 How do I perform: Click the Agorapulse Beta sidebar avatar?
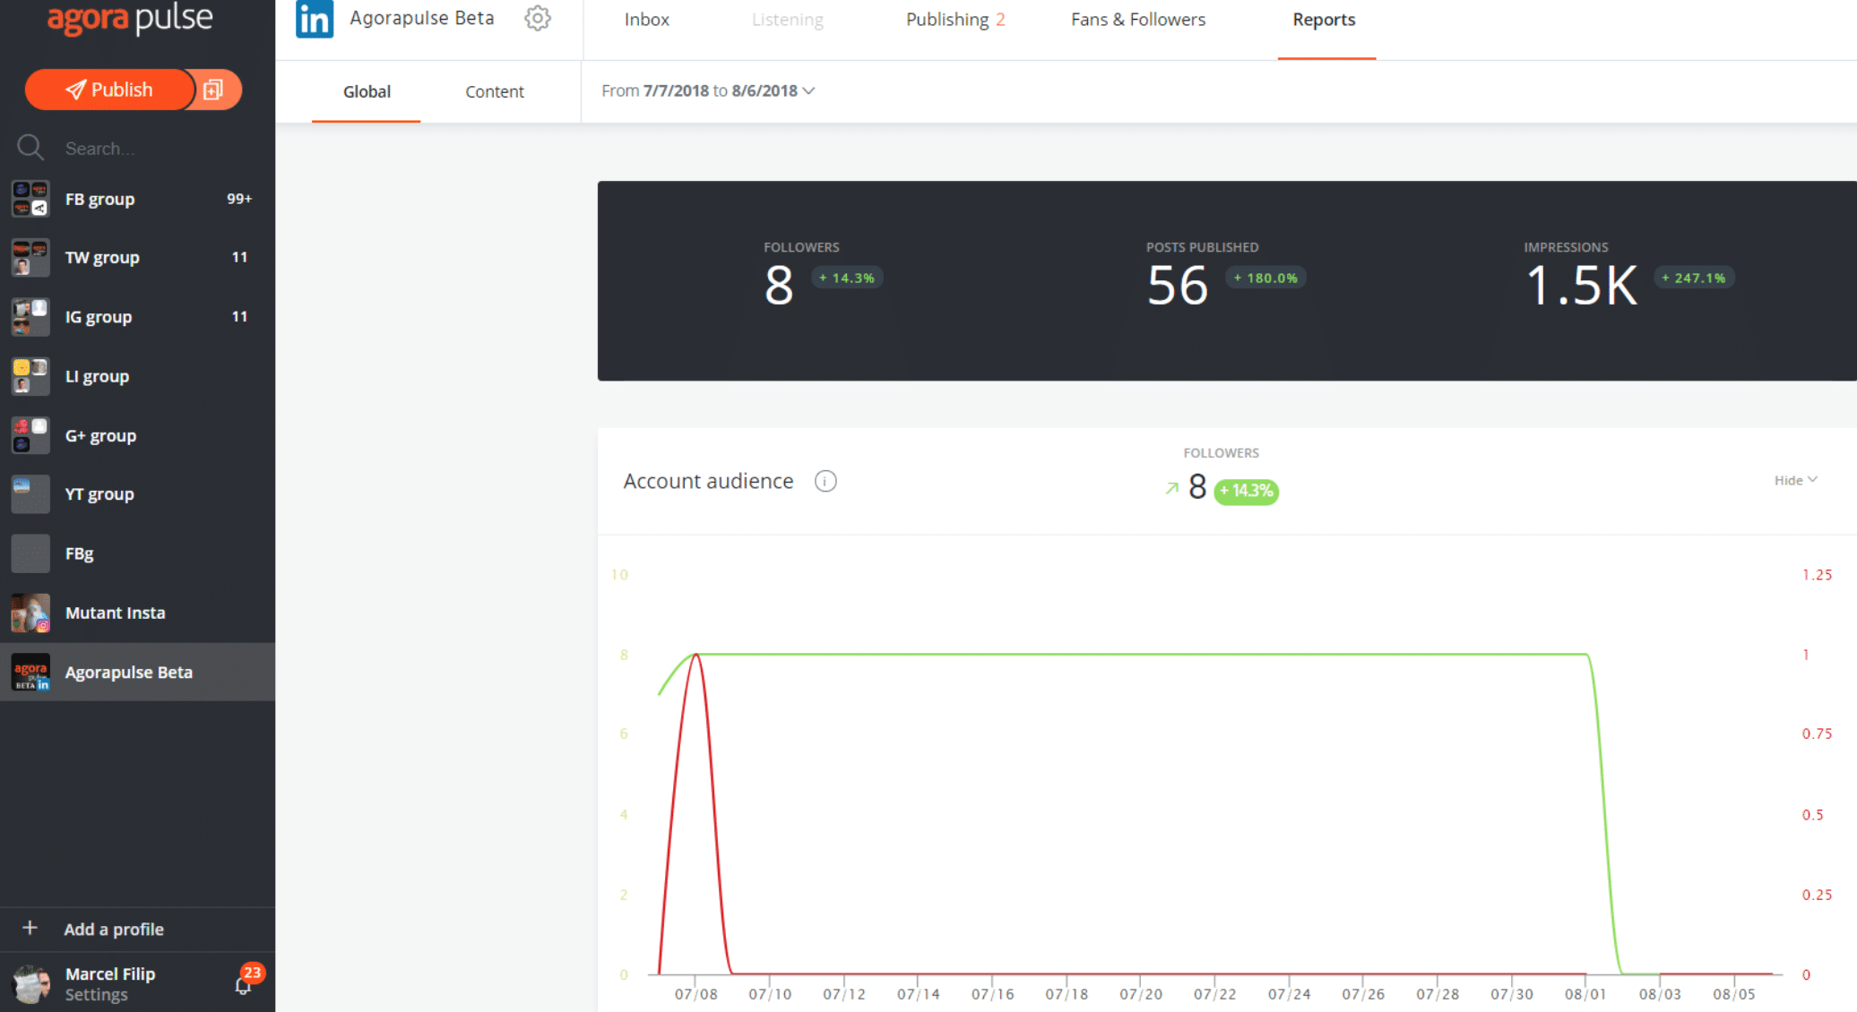coord(30,673)
